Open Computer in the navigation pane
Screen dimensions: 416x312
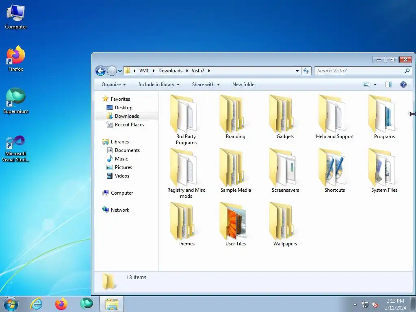[x=122, y=193]
